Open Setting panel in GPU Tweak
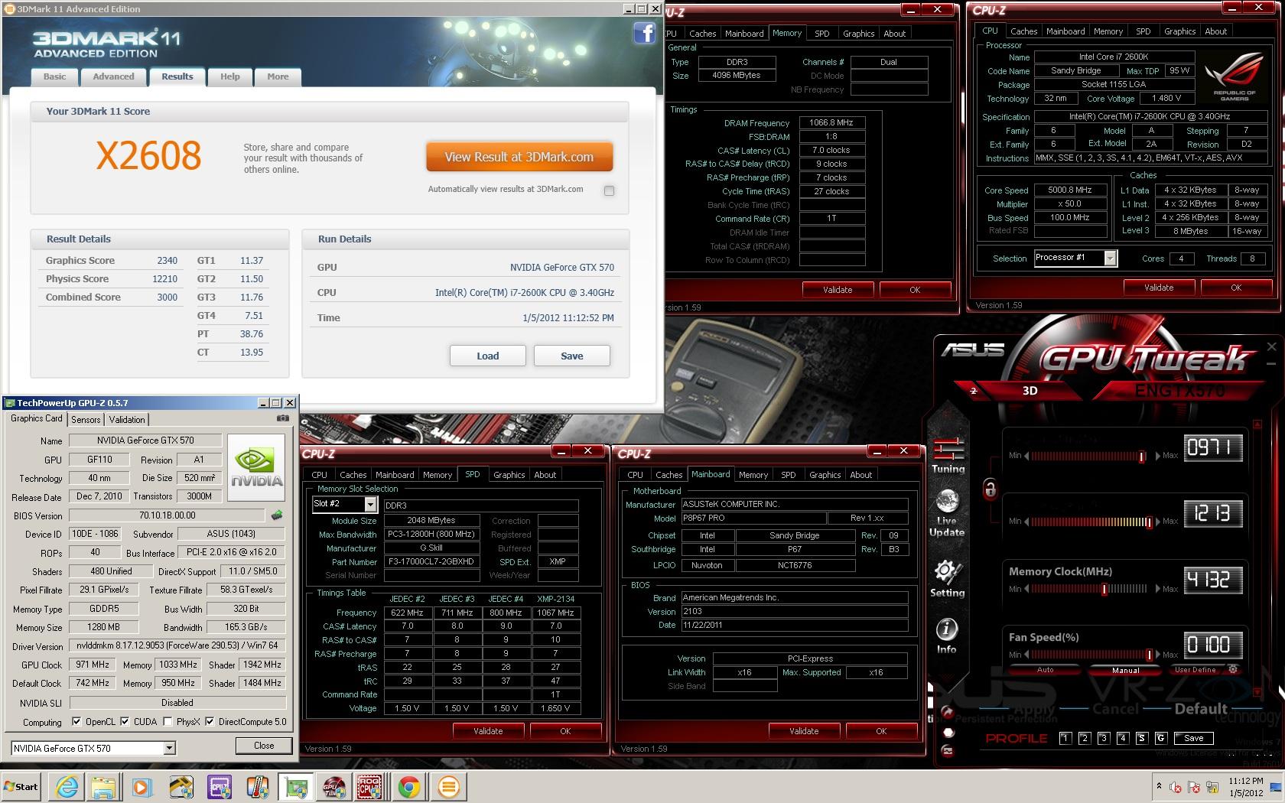 coord(947,579)
